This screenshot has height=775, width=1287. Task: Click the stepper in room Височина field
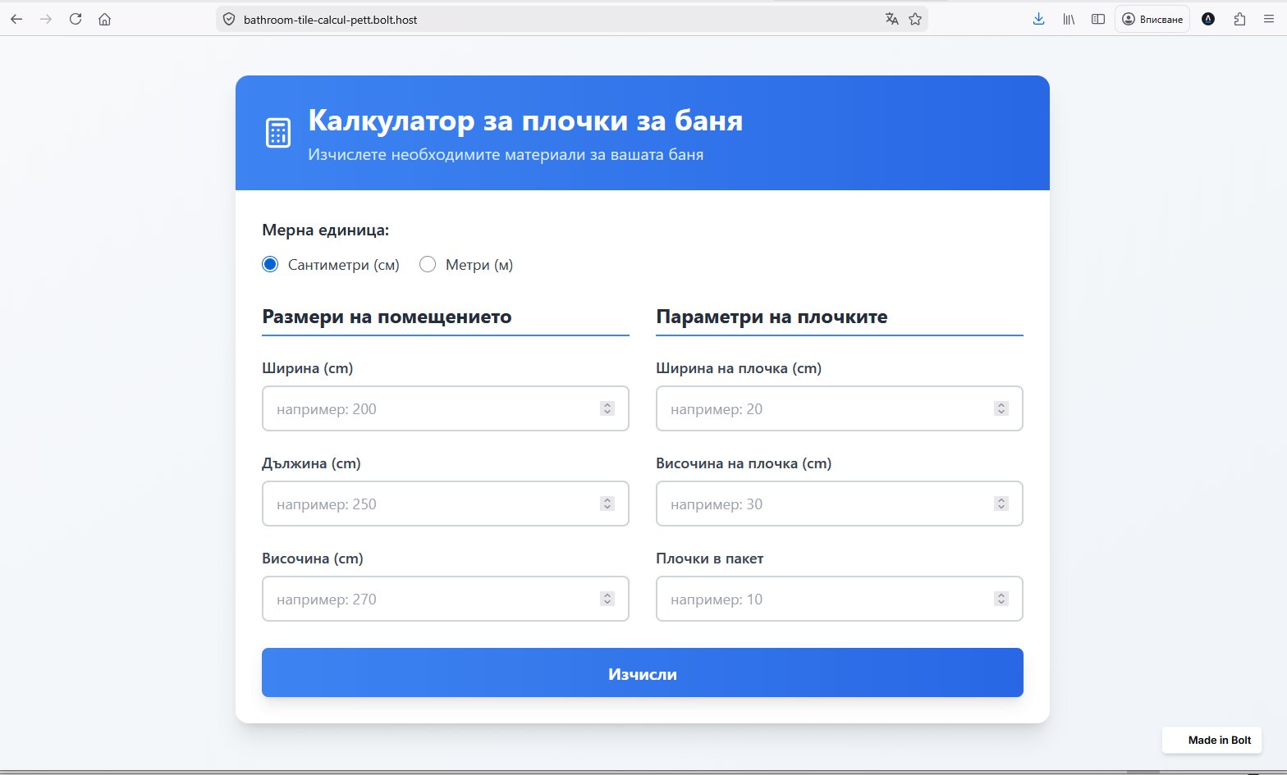click(x=607, y=599)
